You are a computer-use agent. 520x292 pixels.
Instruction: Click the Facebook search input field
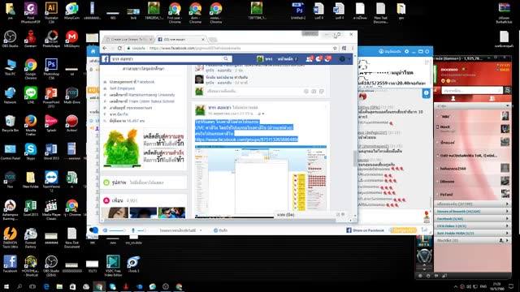point(167,59)
